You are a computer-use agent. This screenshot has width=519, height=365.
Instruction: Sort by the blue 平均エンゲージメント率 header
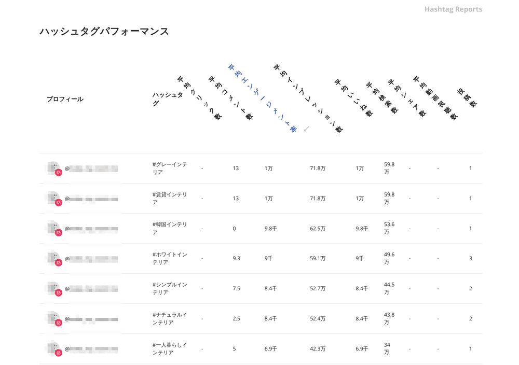pyautogui.click(x=262, y=99)
